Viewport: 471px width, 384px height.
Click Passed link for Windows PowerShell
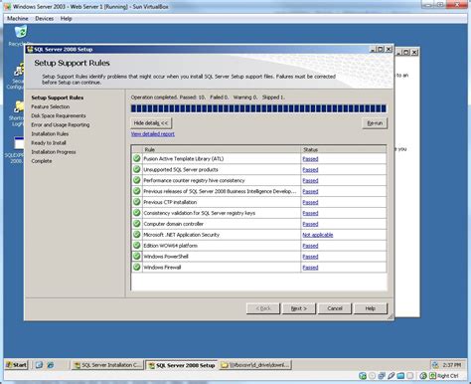pyautogui.click(x=310, y=257)
